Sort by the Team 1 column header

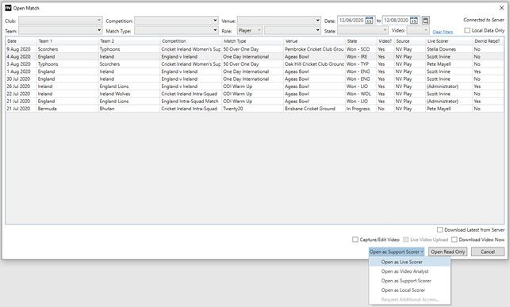(67, 41)
